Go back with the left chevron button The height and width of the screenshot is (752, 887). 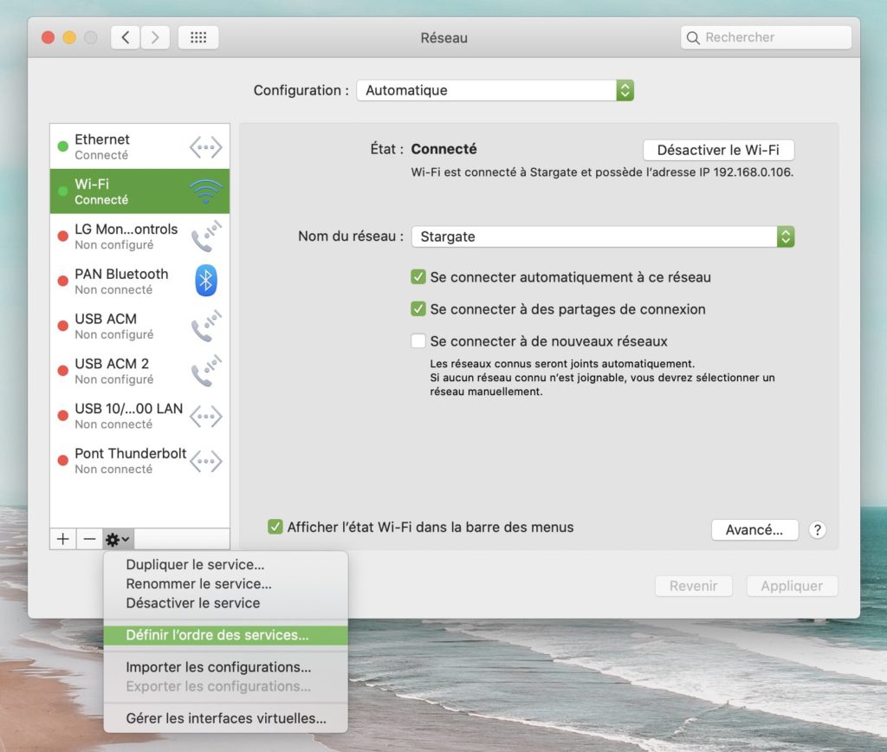(x=126, y=38)
